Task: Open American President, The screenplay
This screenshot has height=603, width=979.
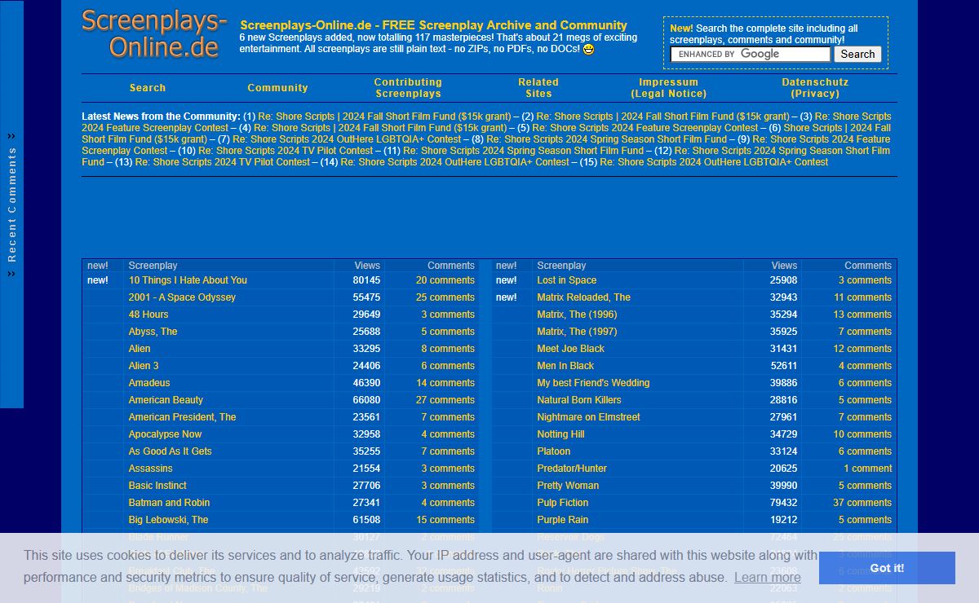Action: click(182, 417)
